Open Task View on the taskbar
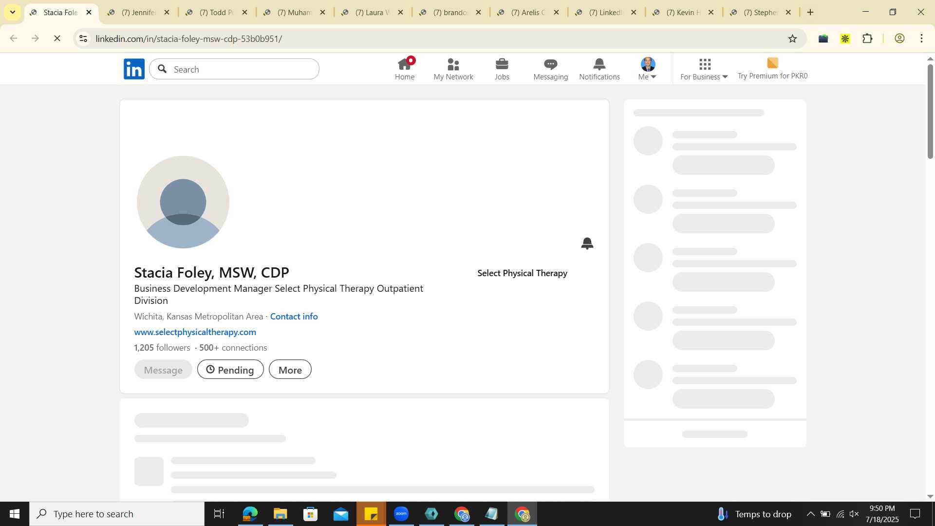The width and height of the screenshot is (935, 526). [x=219, y=514]
